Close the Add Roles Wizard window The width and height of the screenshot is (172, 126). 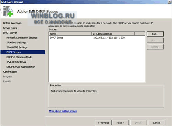pos(170,2)
